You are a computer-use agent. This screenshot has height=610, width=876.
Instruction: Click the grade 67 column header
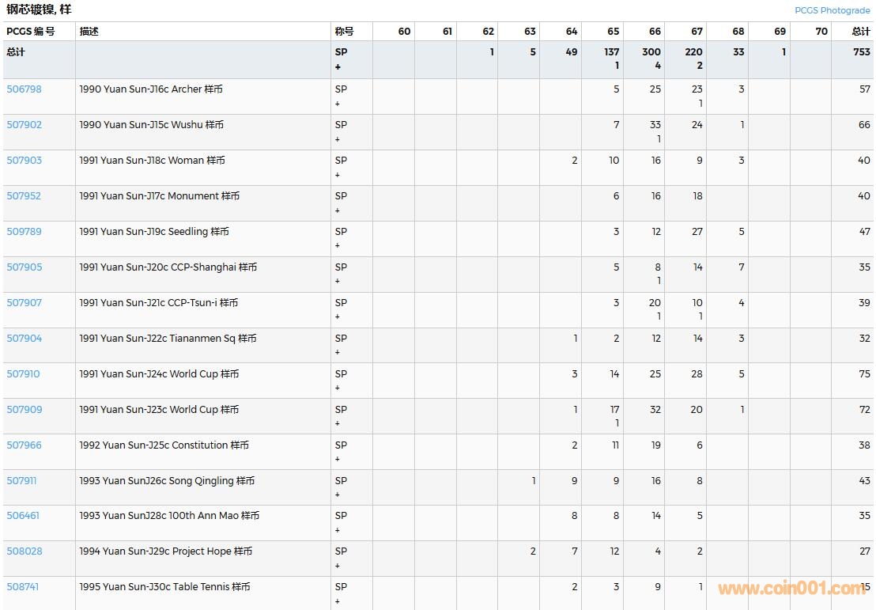(697, 32)
